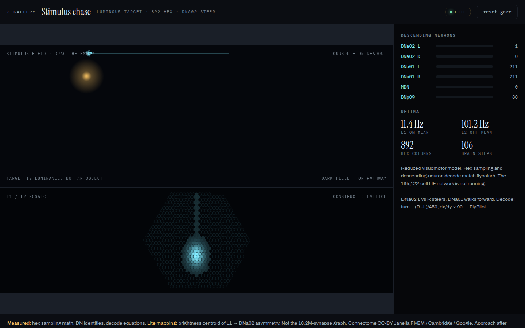The height and width of the screenshot is (328, 525).
Task: Select the MDN neuron label
Action: tap(405, 87)
